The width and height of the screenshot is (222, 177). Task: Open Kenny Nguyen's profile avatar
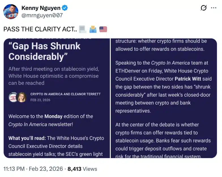(11, 12)
